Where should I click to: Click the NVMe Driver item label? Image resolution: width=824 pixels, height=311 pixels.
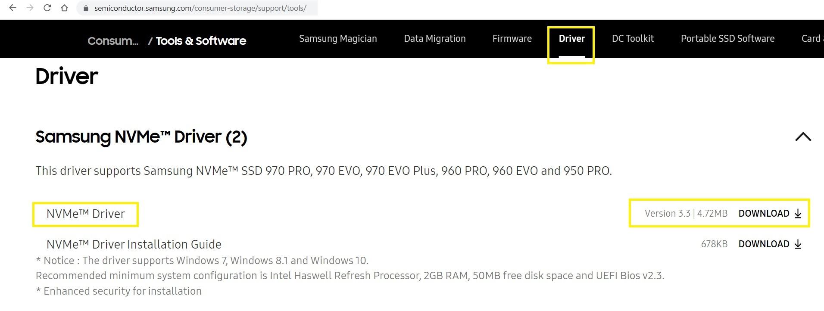pyautogui.click(x=85, y=214)
